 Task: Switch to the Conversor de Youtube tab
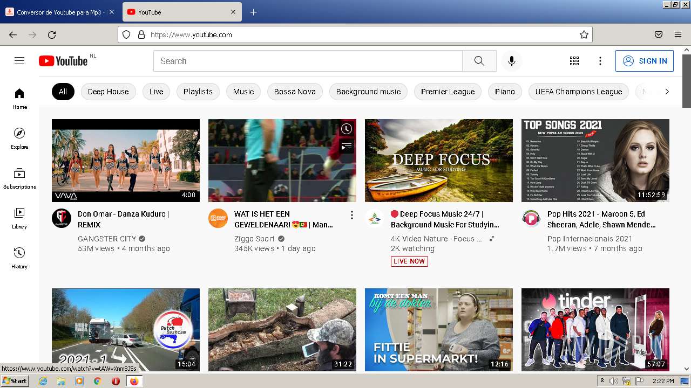coord(59,12)
